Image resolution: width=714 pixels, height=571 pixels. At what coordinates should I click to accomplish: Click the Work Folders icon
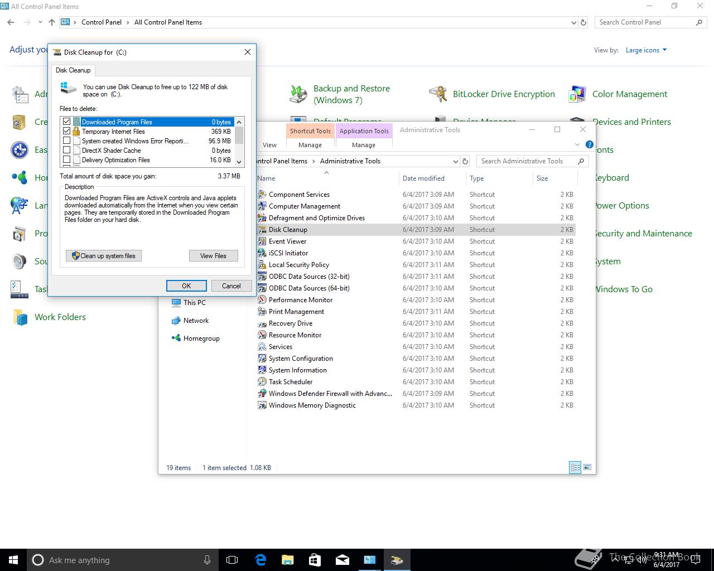[20, 317]
